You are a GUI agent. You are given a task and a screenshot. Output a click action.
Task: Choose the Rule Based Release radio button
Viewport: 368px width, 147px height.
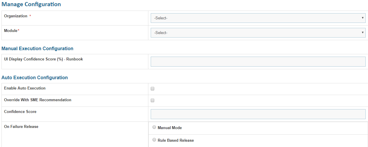(154, 140)
